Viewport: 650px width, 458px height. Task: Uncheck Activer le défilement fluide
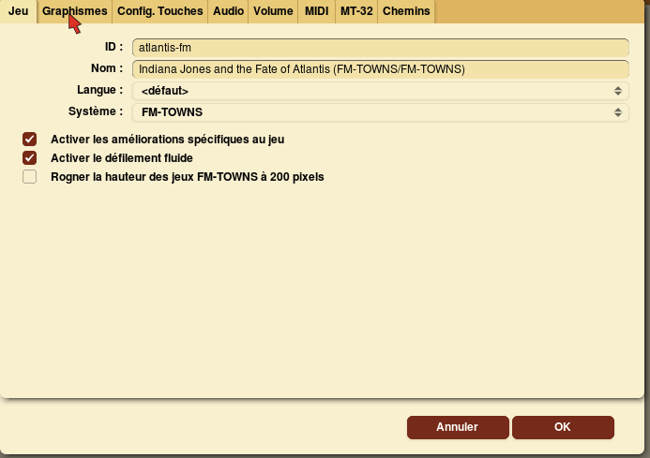tap(29, 157)
